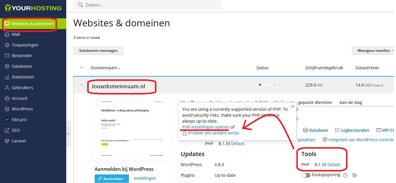Collapse the Jouwdomeinnaam.nl row

click(82, 85)
